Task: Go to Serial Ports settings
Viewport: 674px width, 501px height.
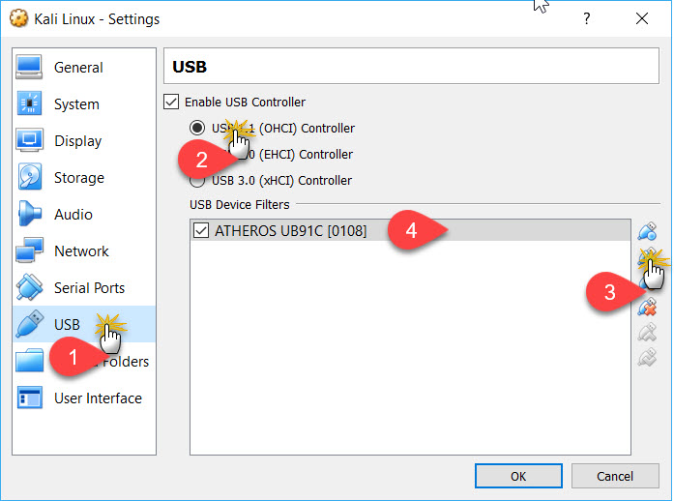Action: click(89, 288)
